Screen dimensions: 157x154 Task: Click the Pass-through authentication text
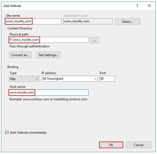[x=29, y=46]
